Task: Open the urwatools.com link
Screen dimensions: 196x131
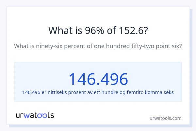Action: pyautogui.click(x=165, y=118)
